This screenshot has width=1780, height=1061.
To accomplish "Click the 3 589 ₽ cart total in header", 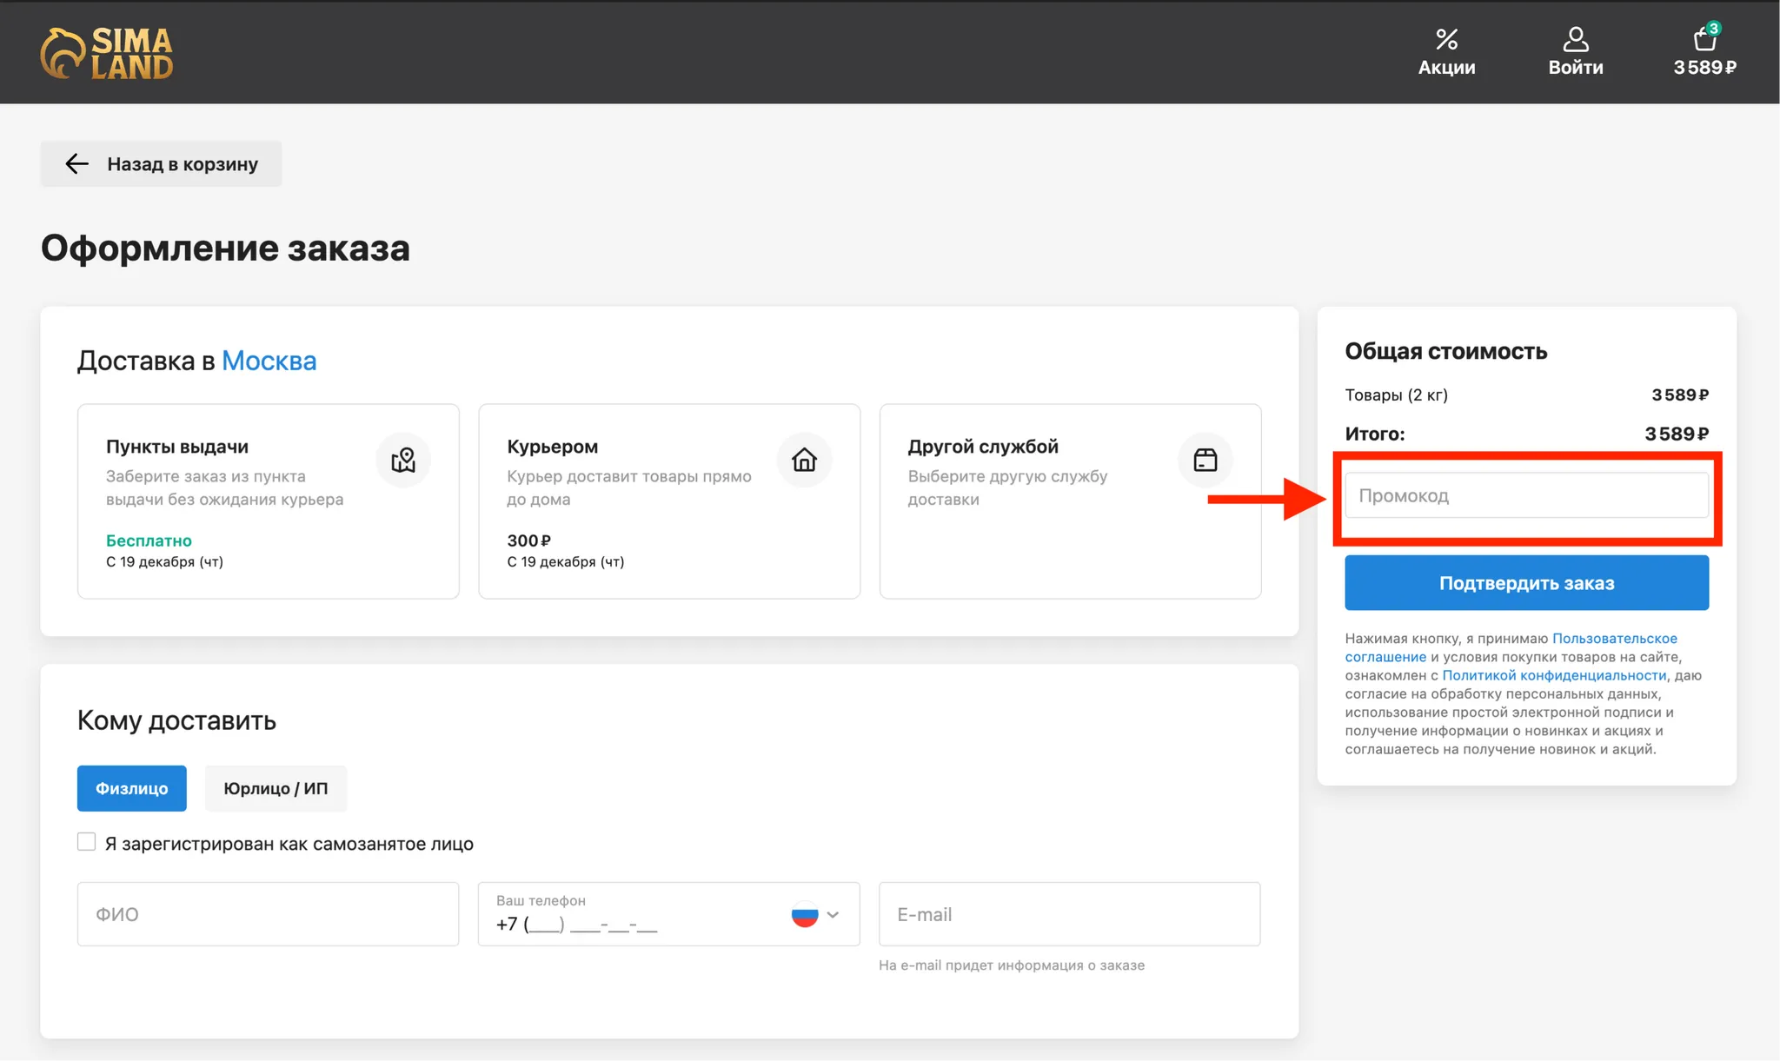I will 1704,67.
